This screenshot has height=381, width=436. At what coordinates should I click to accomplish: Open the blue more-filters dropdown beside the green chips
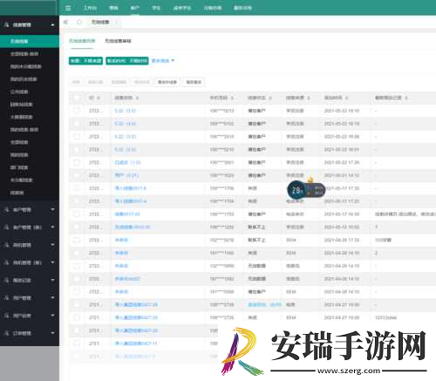click(163, 61)
